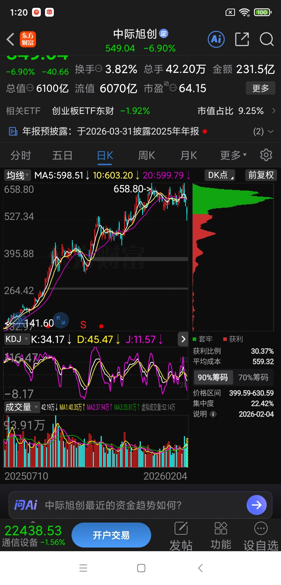Tap the 换手 info icon
The width and height of the screenshot is (281, 585).
(99, 68)
